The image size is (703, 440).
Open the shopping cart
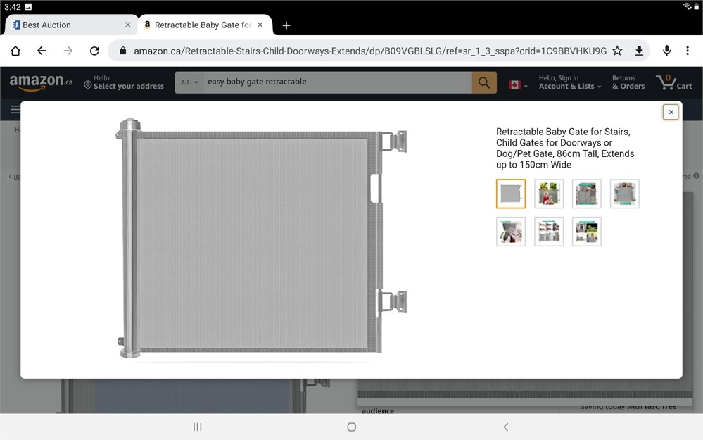[674, 82]
